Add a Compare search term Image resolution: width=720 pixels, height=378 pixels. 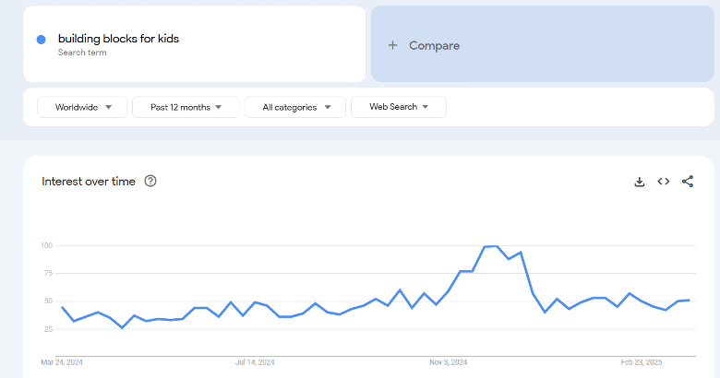pos(542,44)
